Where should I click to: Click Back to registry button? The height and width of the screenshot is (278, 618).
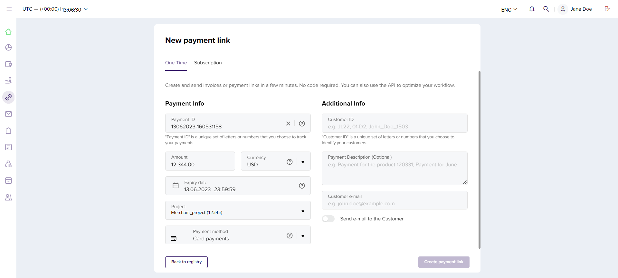coord(186,262)
